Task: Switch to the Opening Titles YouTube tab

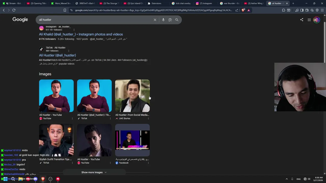Action: (x=37, y=3)
